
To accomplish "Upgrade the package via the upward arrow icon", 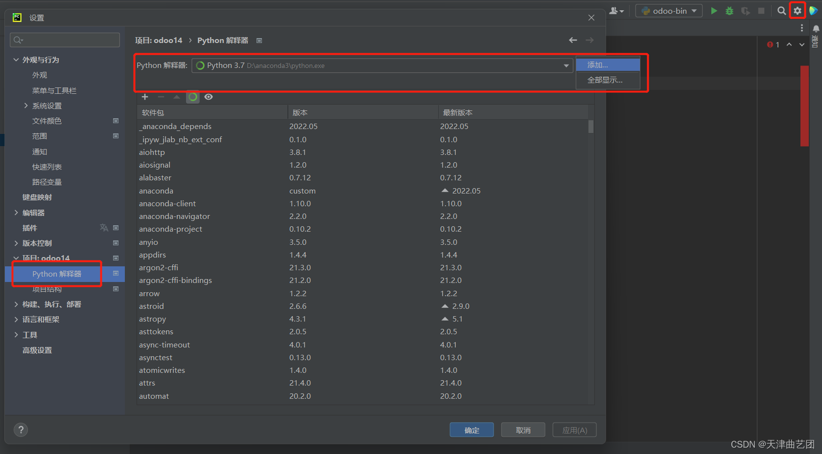I will (177, 97).
